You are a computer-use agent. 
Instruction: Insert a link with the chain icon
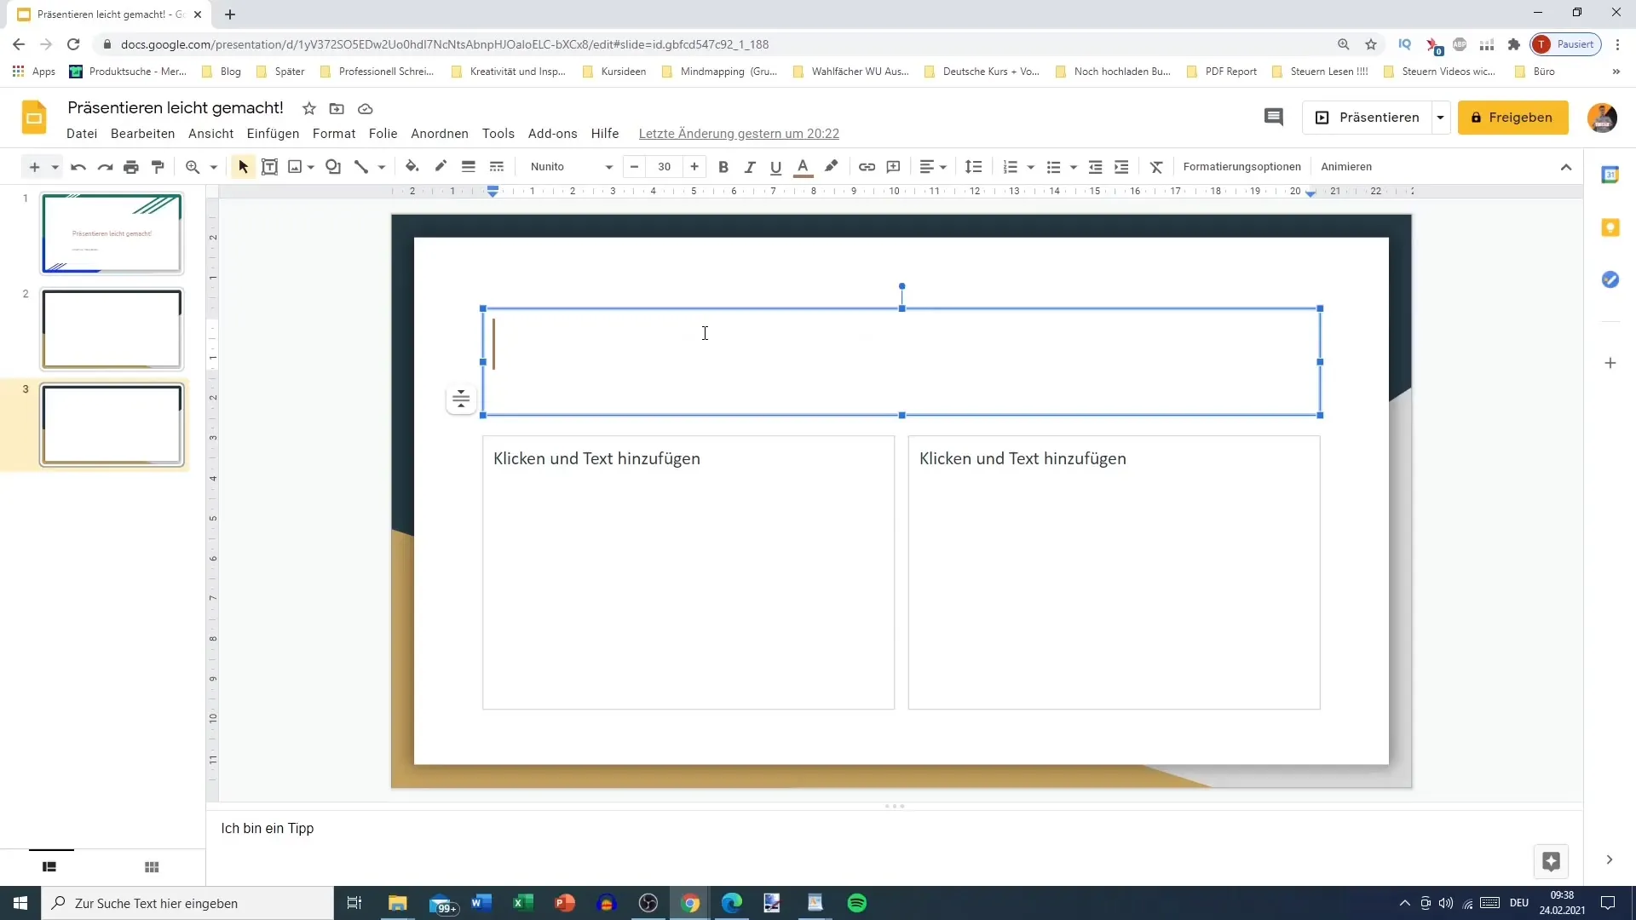[x=867, y=167]
